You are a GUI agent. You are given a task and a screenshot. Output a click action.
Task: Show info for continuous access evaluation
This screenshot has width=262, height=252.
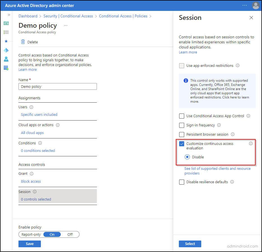(x=251, y=143)
